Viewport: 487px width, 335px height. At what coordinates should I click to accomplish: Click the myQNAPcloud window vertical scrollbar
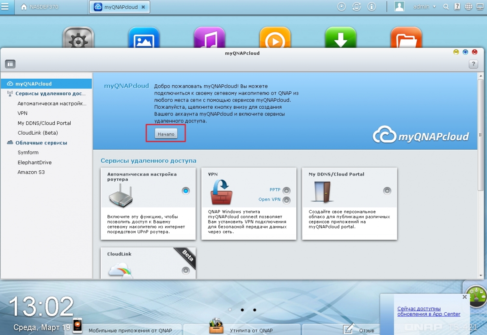[x=480, y=134]
